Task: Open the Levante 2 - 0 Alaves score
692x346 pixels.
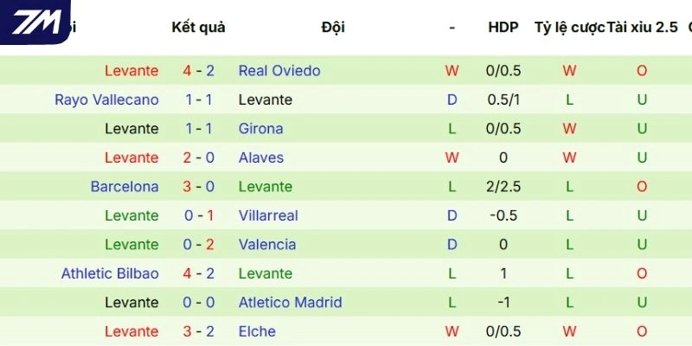Action: pyautogui.click(x=198, y=157)
